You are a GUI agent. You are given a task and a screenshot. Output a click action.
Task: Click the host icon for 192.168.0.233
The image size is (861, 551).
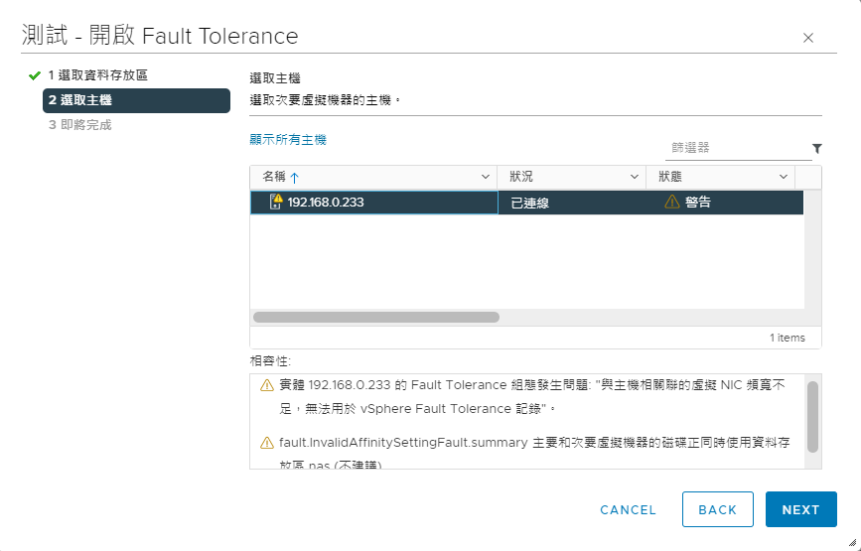[x=276, y=203]
